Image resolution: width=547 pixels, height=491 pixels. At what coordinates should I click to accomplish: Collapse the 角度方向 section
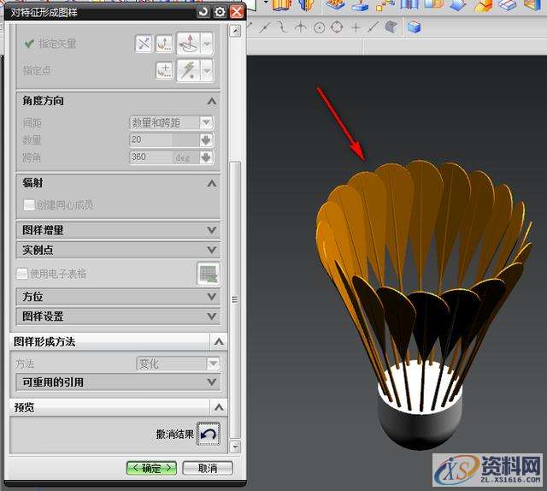click(x=211, y=101)
